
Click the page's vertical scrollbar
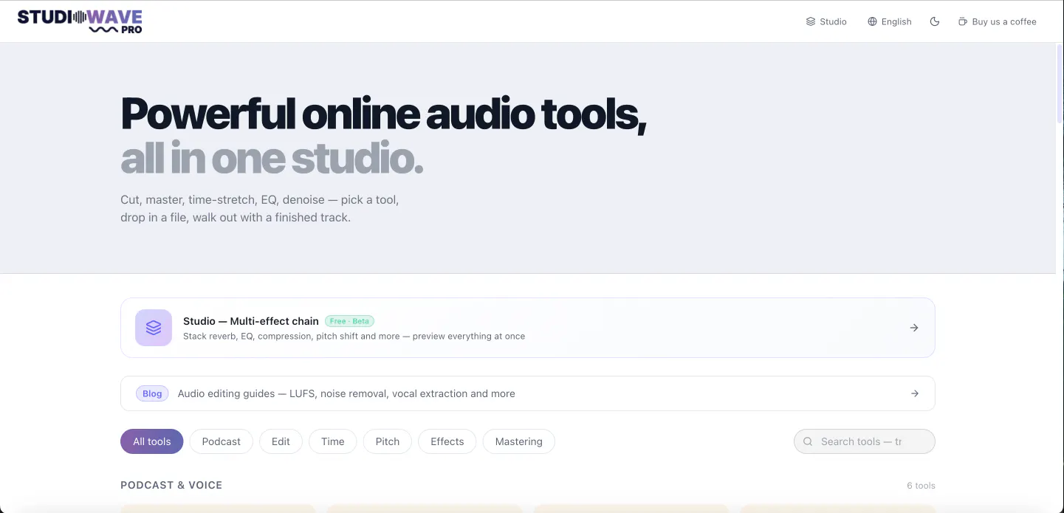1060,83
